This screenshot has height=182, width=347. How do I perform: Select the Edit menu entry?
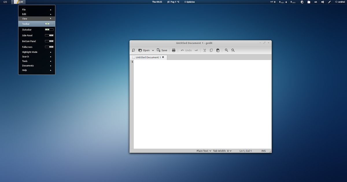(x=24, y=14)
